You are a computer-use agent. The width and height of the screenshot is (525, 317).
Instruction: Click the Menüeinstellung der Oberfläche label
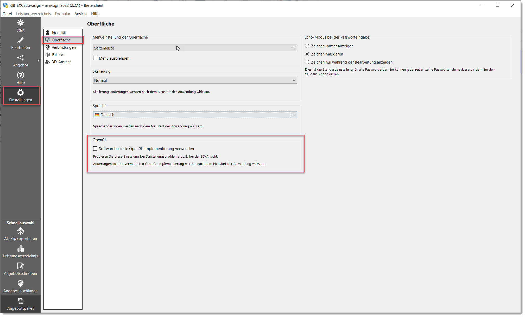tap(120, 37)
